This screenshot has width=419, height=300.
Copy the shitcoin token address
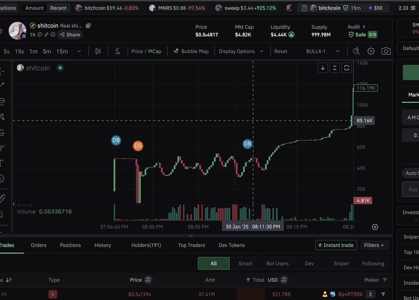[88, 26]
